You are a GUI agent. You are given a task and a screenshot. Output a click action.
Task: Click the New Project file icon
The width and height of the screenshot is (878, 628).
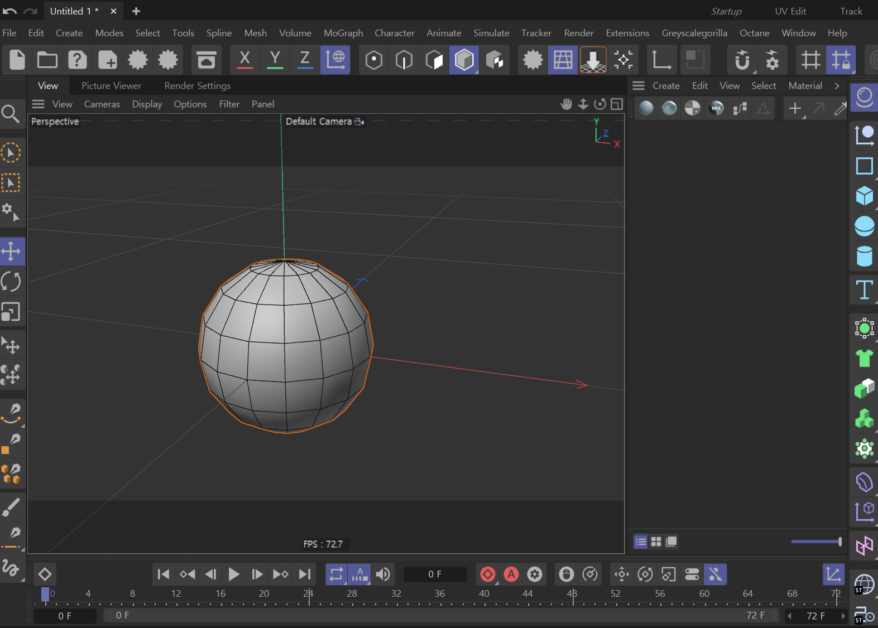17,60
